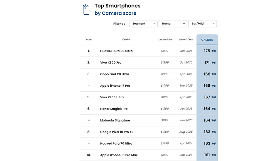Select the CAMERA column tab
This screenshot has height=161, width=279.
[207, 40]
